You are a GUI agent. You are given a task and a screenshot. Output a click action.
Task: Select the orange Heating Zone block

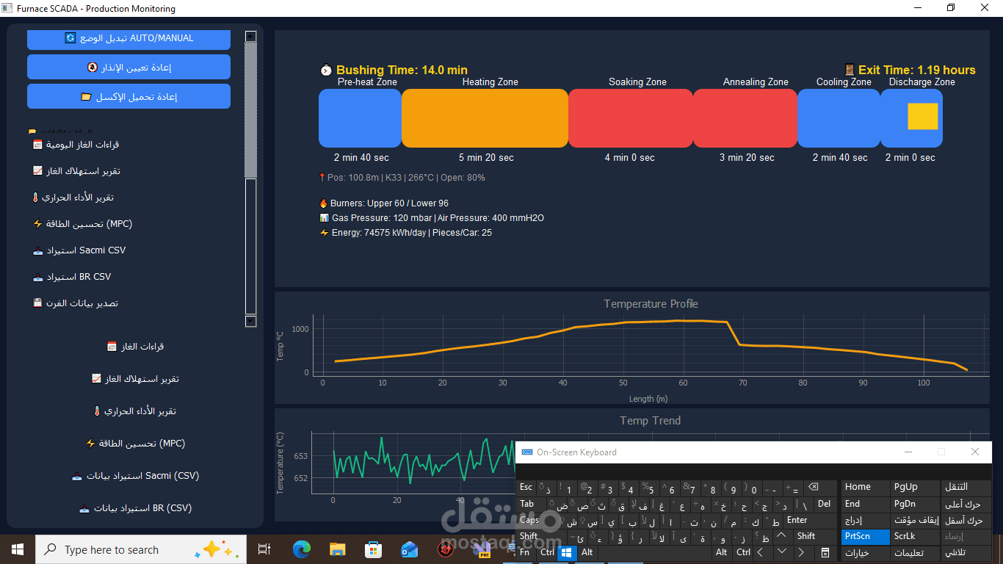(485, 118)
